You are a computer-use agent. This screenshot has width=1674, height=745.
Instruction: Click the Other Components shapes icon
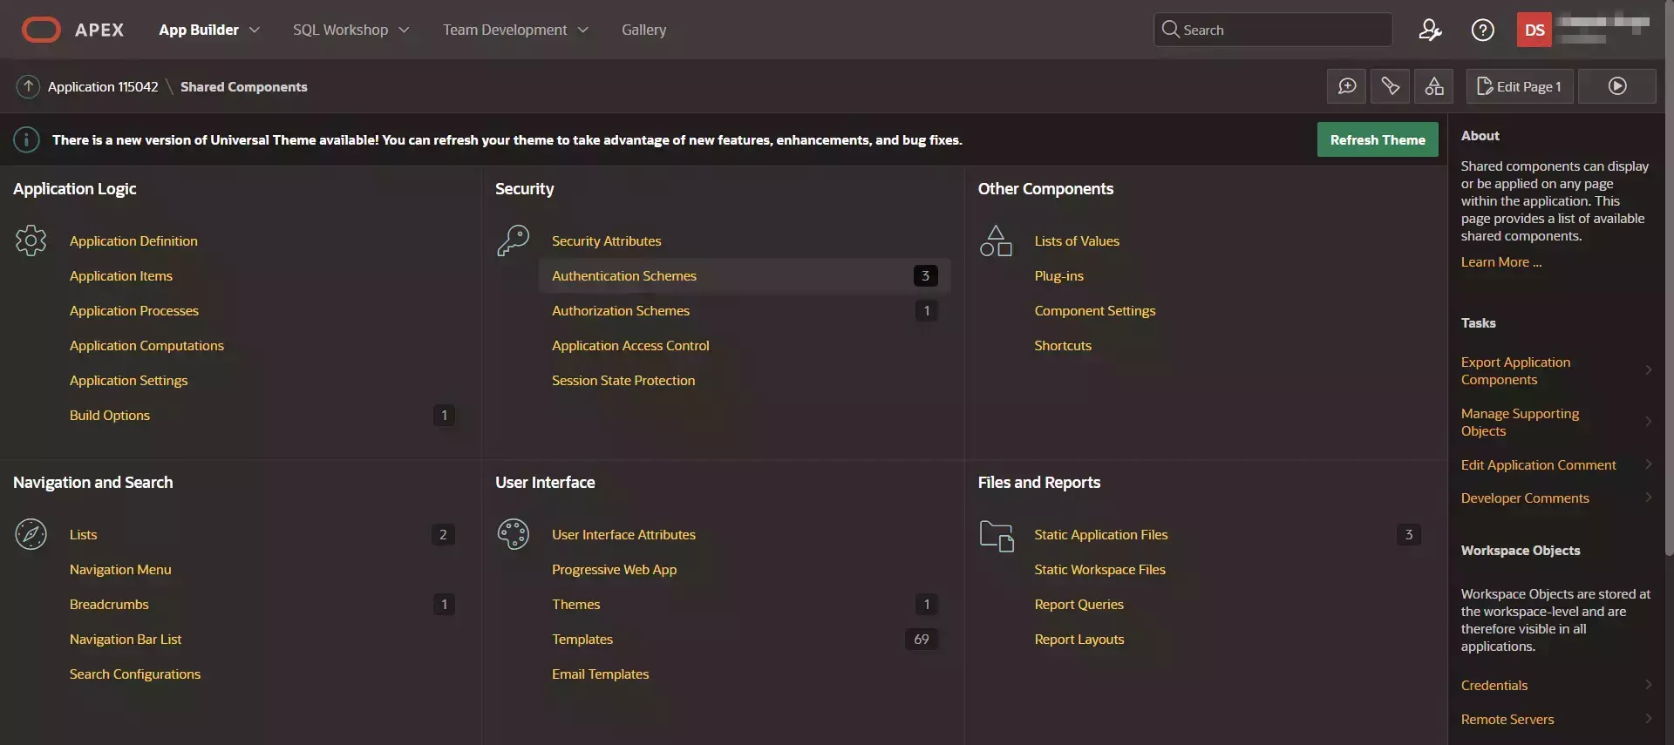click(x=996, y=240)
